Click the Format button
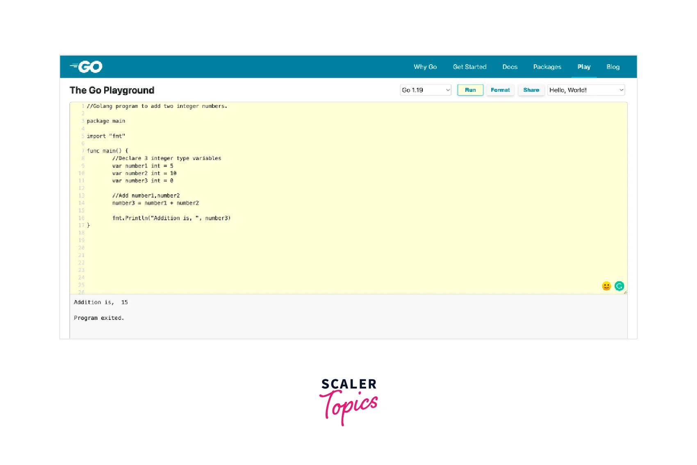Screen dimensions: 697x465 500,90
